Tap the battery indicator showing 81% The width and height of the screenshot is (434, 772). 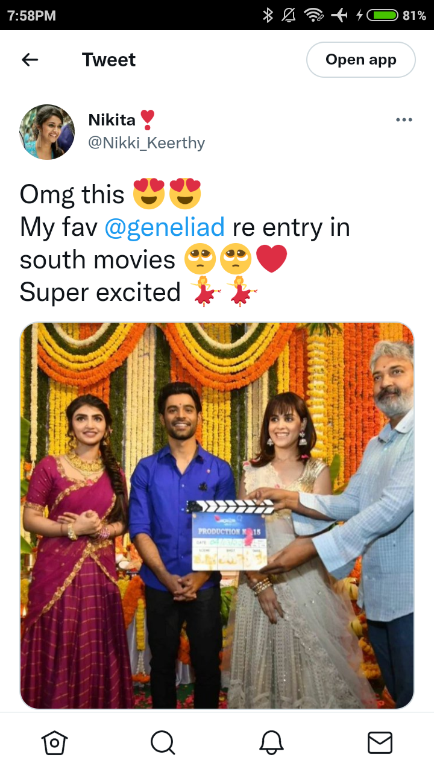click(x=398, y=15)
